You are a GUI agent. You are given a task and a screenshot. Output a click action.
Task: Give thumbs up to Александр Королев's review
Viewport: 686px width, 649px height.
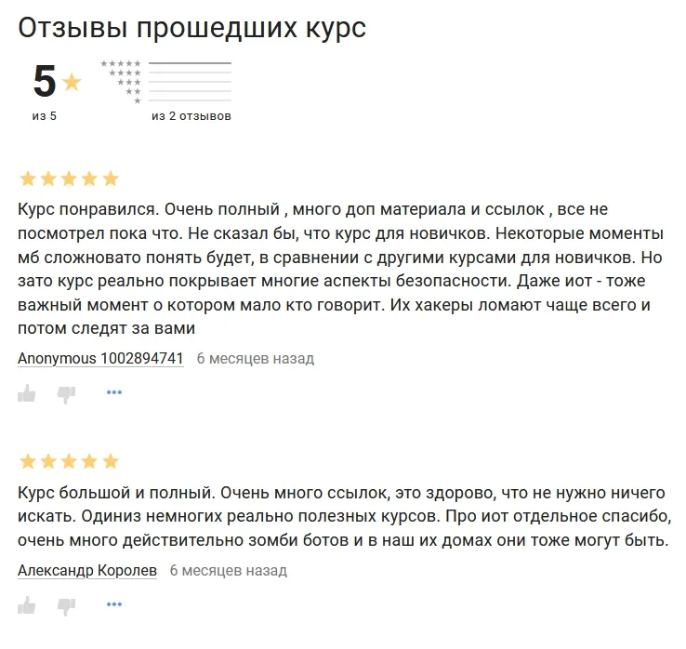[x=27, y=605]
